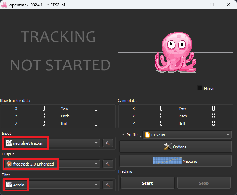Toggle the Mirror checkbox

click(x=200, y=88)
